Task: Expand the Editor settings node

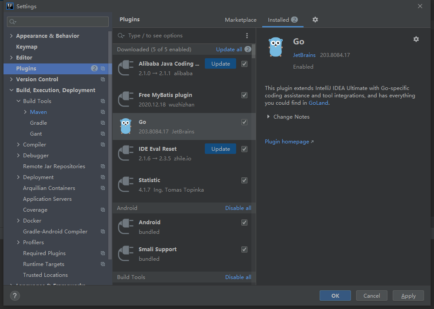Action: coord(11,57)
